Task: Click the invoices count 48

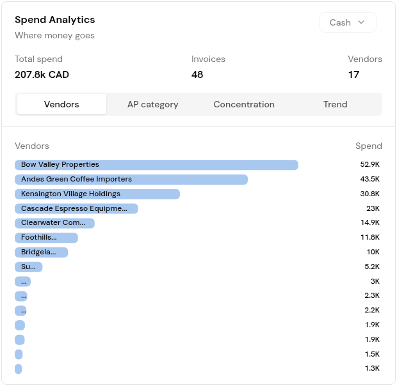Action: pyautogui.click(x=197, y=75)
